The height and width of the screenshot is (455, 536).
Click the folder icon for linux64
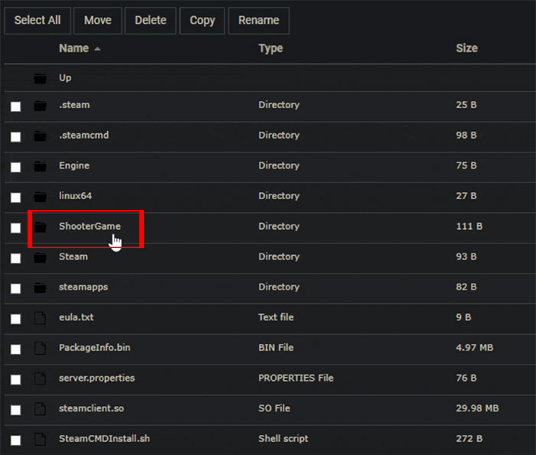(40, 197)
